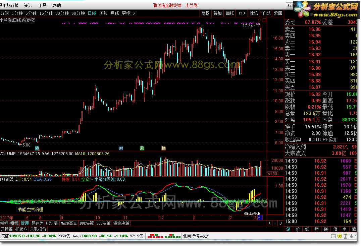This screenshot has width=361, height=246.
Task: Select the 笔 tick tab
Action: (x=289, y=229)
